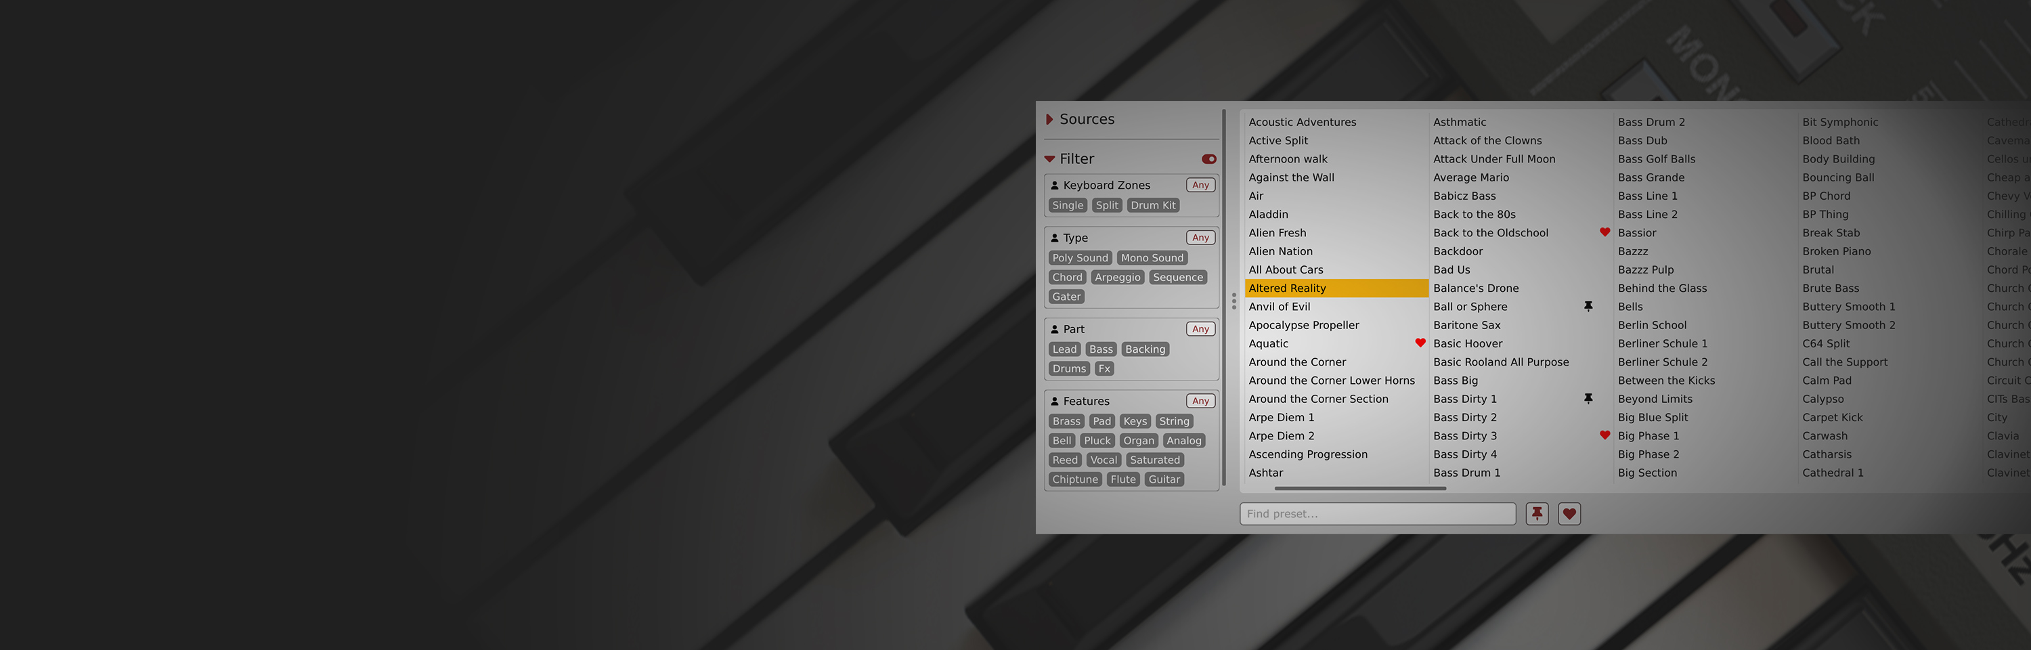Click heart icon on Back to the Oldschool
This screenshot has height=650, width=2031.
tap(1604, 233)
